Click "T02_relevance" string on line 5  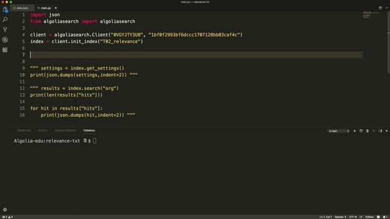pyautogui.click(x=122, y=41)
